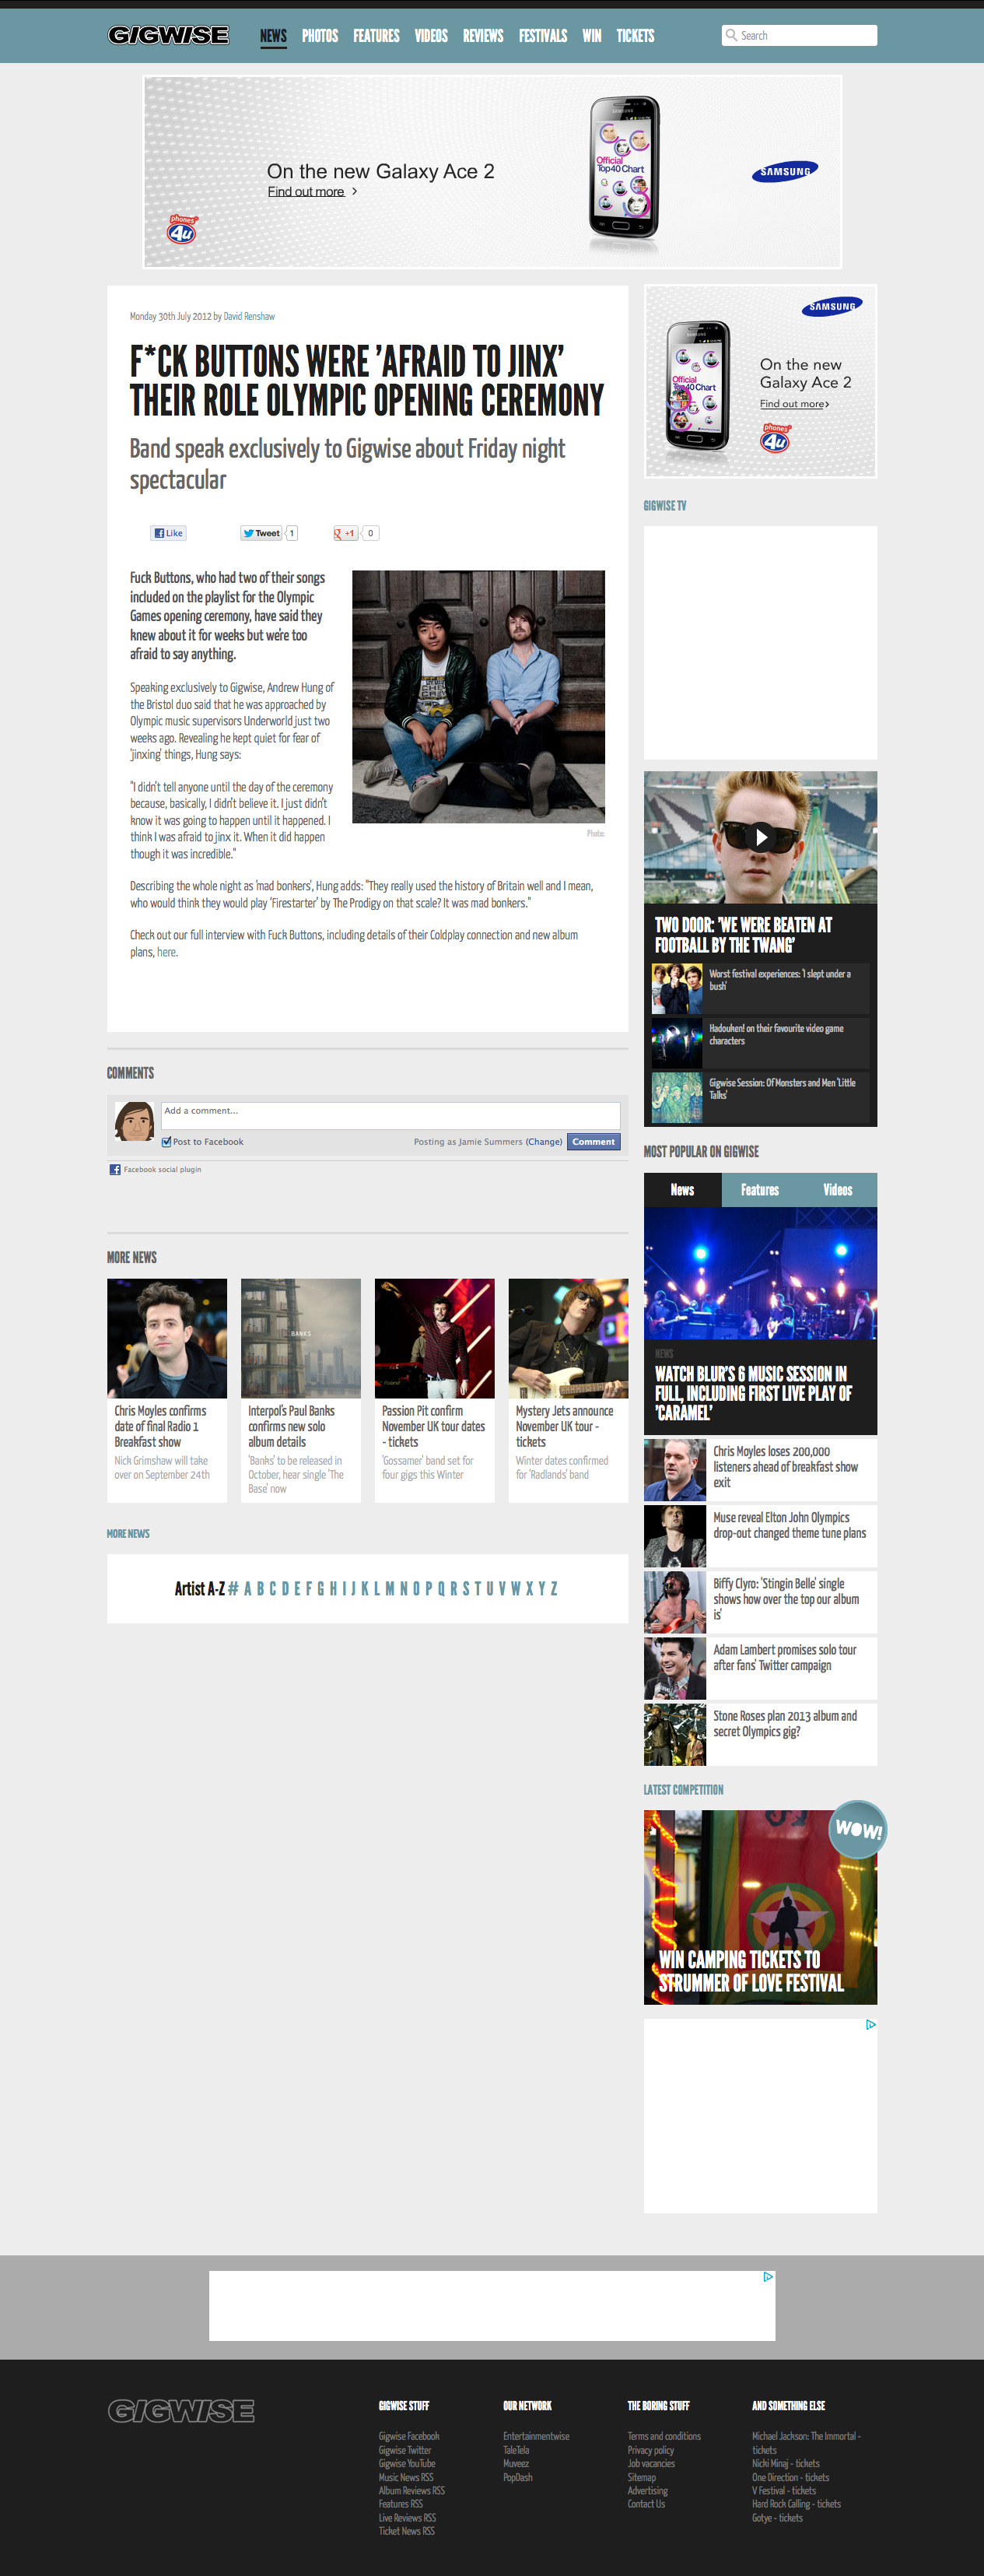Follow the David Renshaw author link

[249, 316]
